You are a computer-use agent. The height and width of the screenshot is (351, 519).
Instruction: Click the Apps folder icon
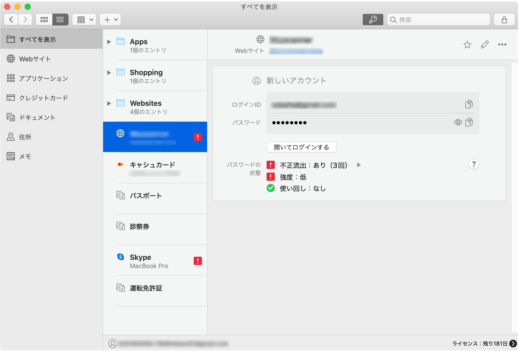pos(121,41)
